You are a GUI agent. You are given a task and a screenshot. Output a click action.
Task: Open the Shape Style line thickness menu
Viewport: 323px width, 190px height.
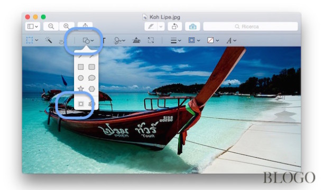176,41
